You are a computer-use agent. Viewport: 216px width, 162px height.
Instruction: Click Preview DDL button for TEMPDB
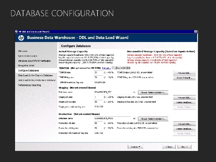[184, 73]
